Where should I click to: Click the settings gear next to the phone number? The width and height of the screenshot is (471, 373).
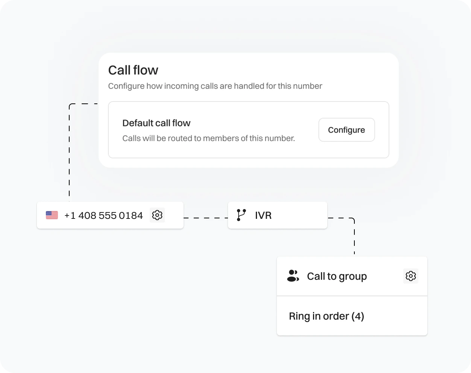157,215
